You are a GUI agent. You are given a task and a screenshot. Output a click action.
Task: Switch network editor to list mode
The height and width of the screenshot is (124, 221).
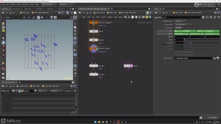[133, 17]
